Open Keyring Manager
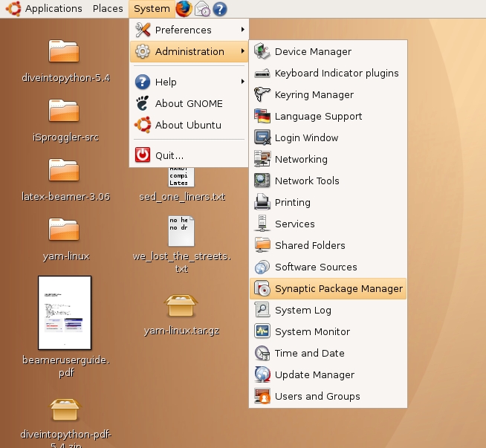 tap(328, 94)
